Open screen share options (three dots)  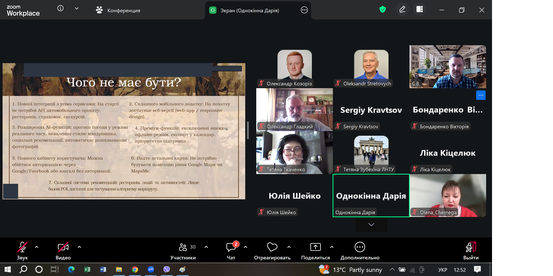coord(304,10)
